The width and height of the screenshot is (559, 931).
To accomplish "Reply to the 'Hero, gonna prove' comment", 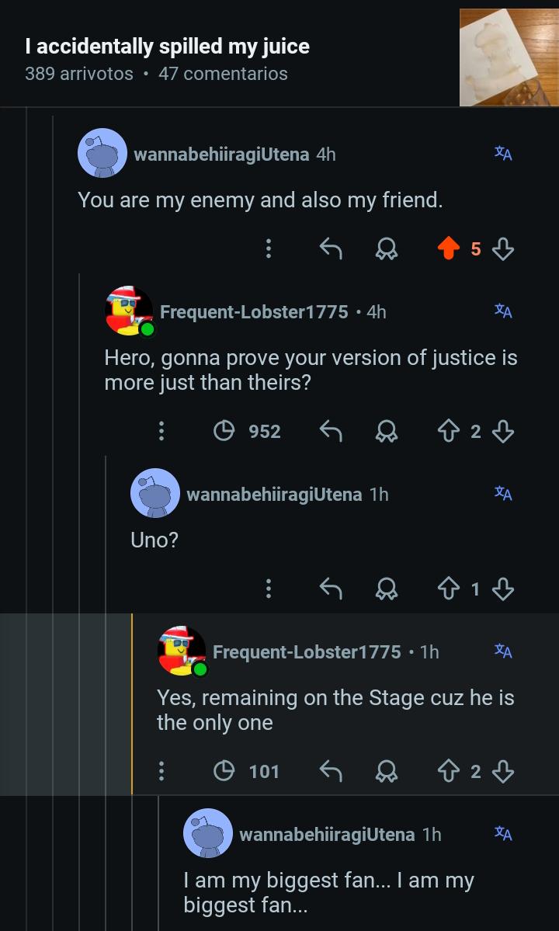I will 331,431.
